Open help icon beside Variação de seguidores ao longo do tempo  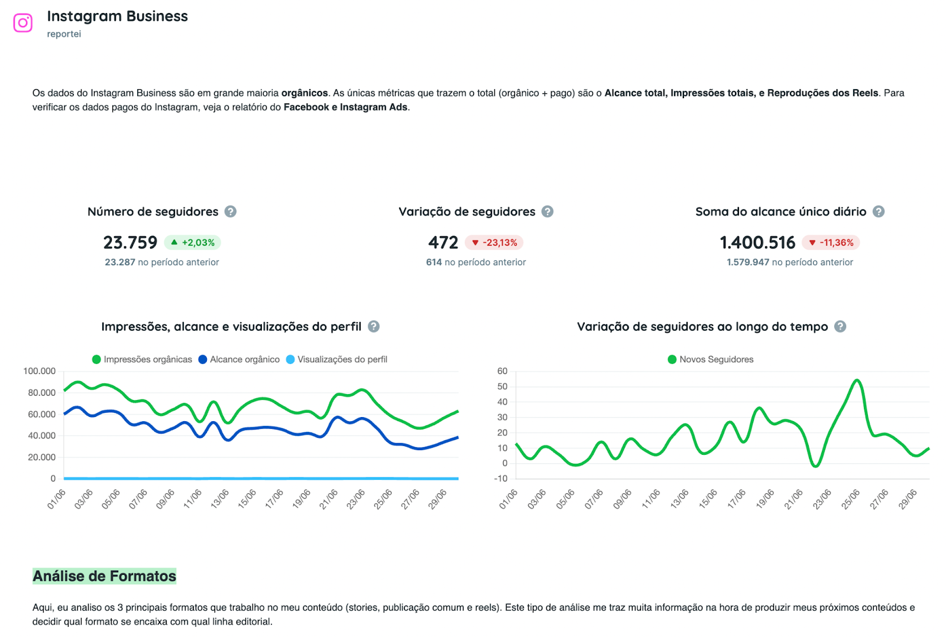click(x=840, y=327)
